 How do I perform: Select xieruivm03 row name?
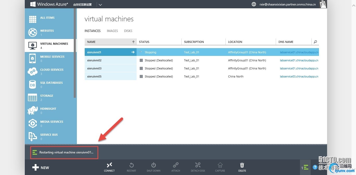(94, 68)
